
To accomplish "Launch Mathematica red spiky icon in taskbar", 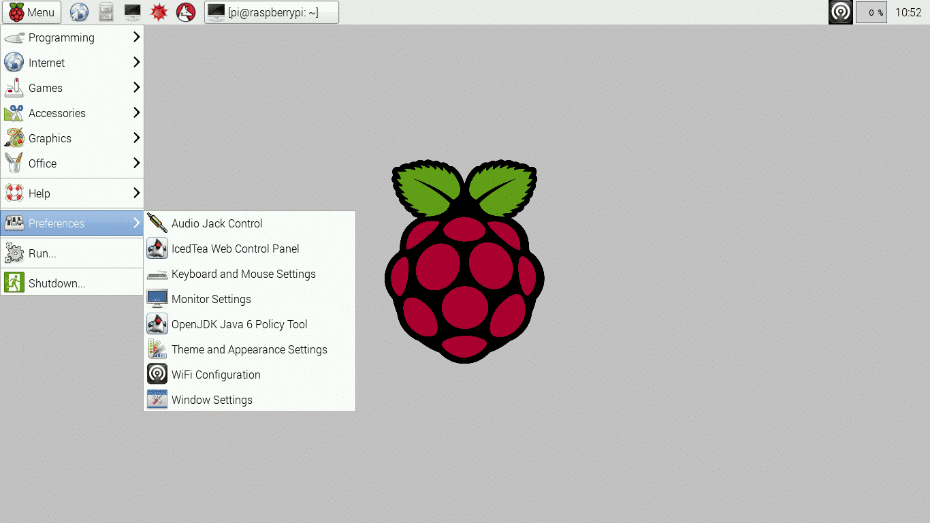I will tap(159, 12).
